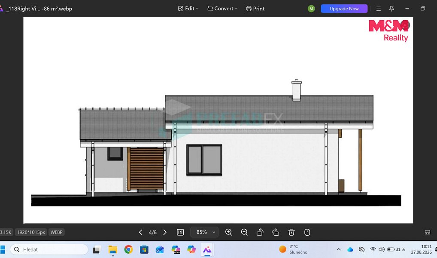Click the volume speaker icon

pyautogui.click(x=382, y=249)
